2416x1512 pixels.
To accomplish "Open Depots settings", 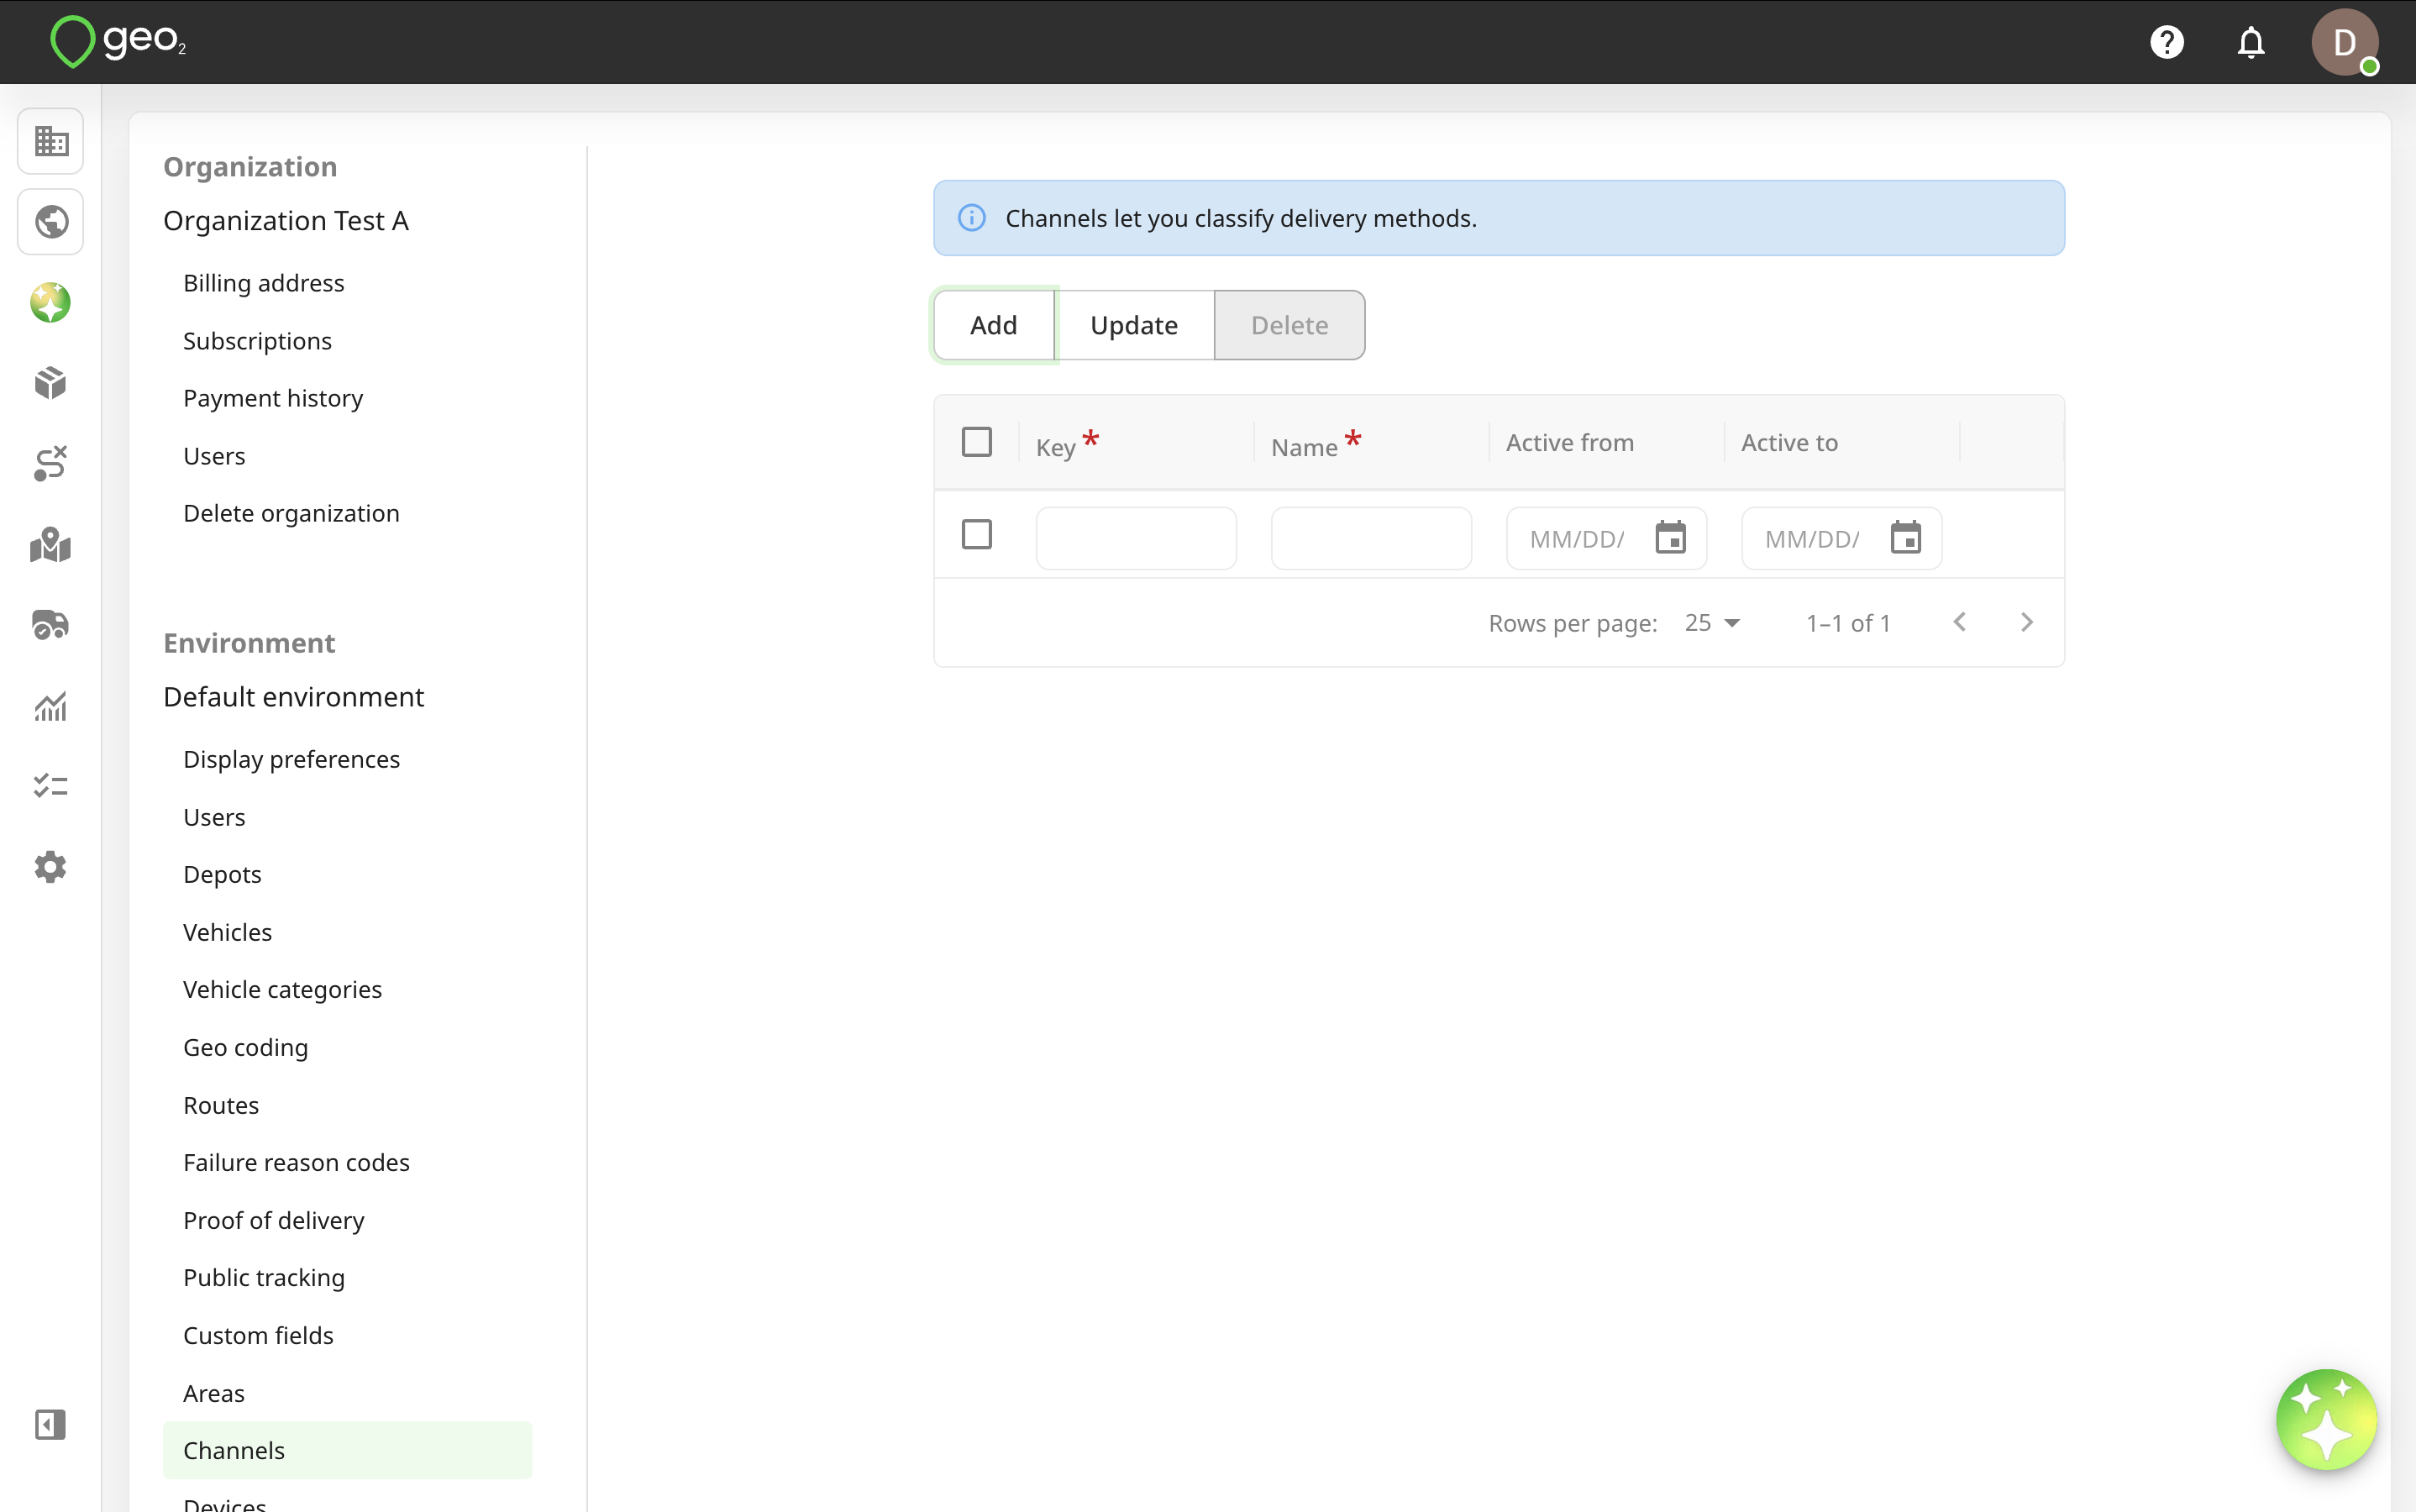I will click(x=222, y=874).
